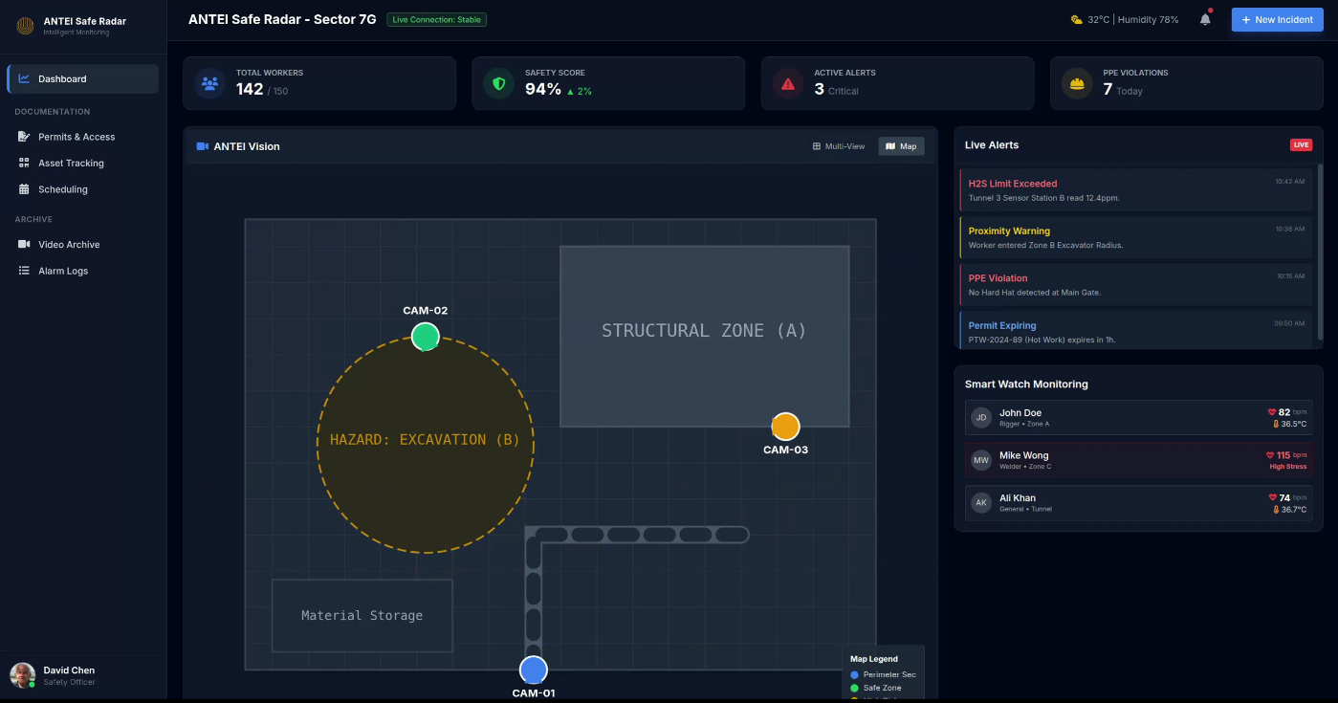Click the Safe Zone green legend dot
The height and width of the screenshot is (703, 1338).
point(855,688)
